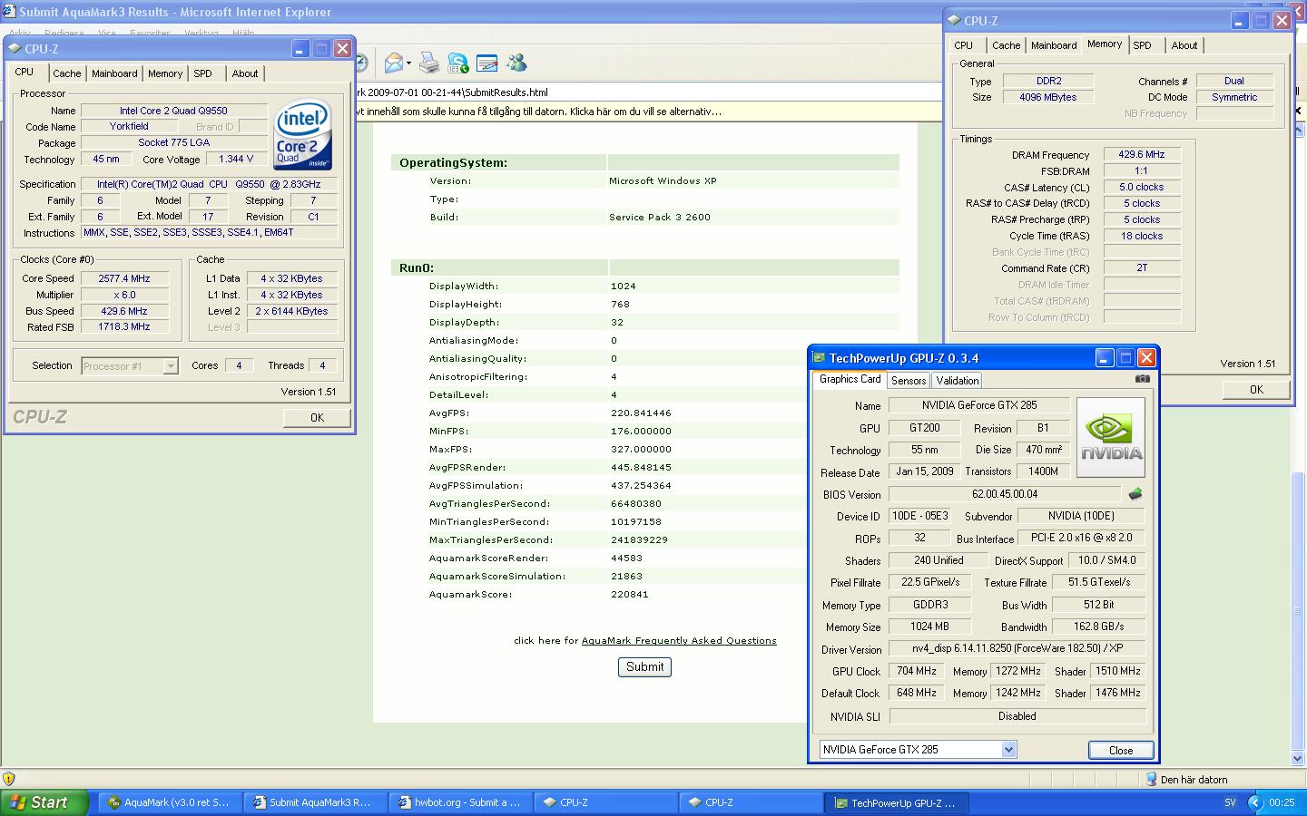Click the GPU-Z Driver Version field

coord(1017,648)
